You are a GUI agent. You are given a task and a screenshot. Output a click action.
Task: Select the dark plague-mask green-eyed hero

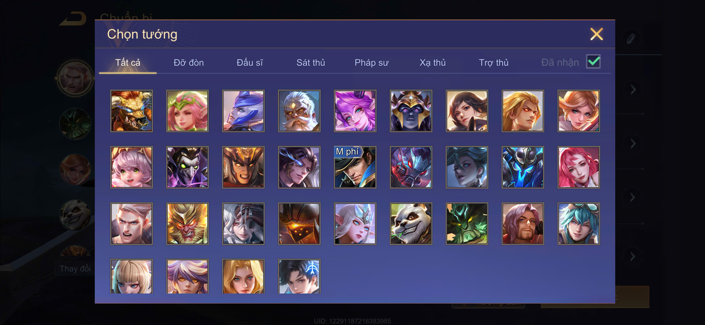(x=188, y=167)
